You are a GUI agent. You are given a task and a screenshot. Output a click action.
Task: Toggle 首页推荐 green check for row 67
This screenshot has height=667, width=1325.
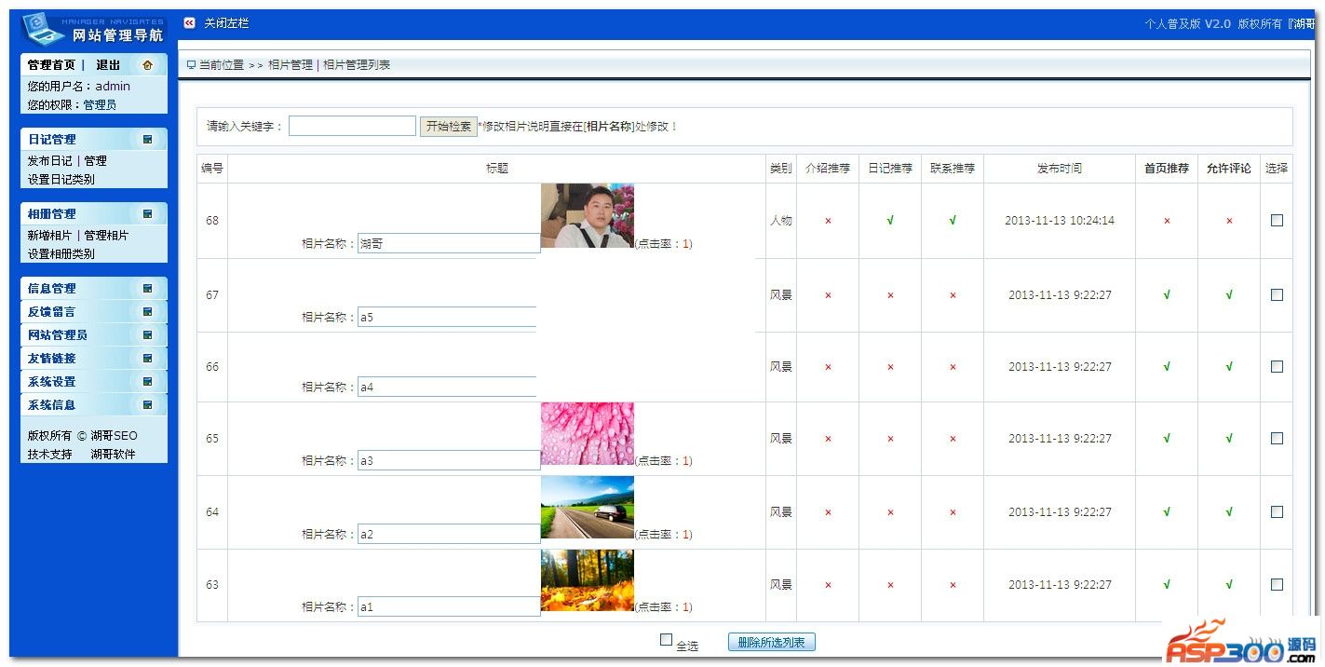[x=1167, y=295]
